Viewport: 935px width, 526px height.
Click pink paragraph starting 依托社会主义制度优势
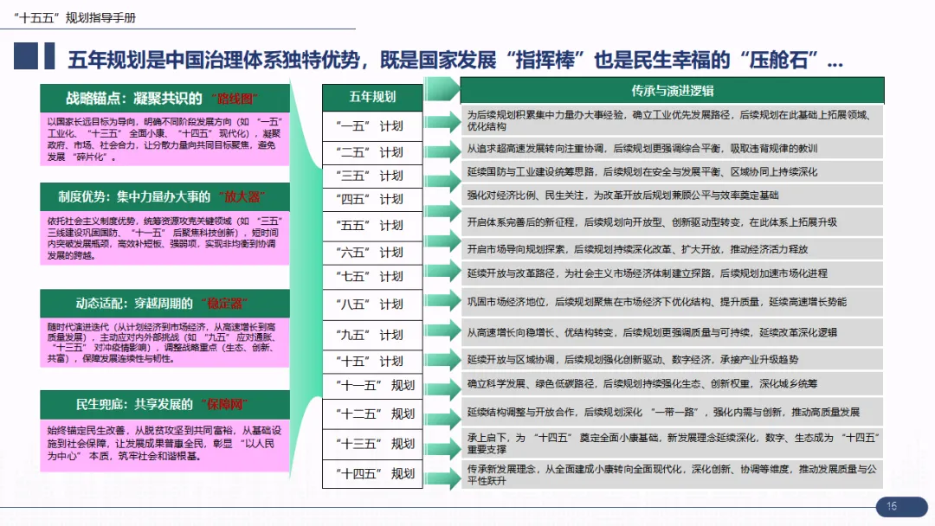(165, 238)
